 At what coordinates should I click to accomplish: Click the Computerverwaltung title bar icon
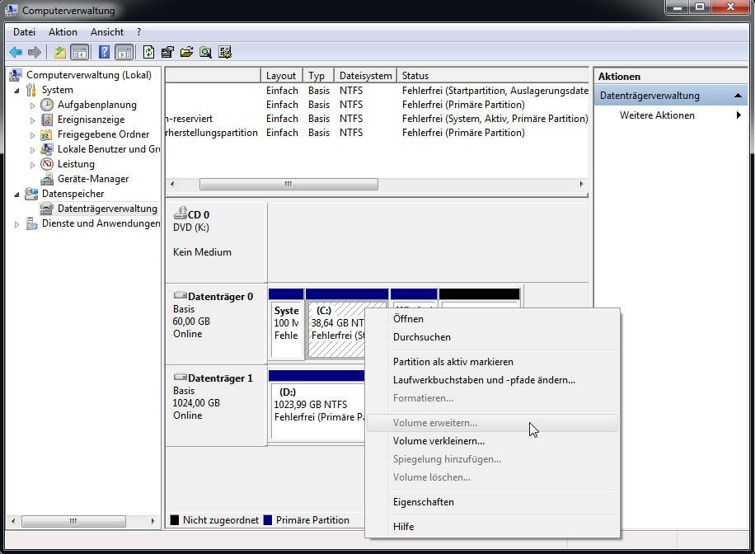click(11, 10)
